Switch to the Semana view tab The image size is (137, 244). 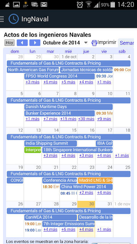click(x=127, y=43)
